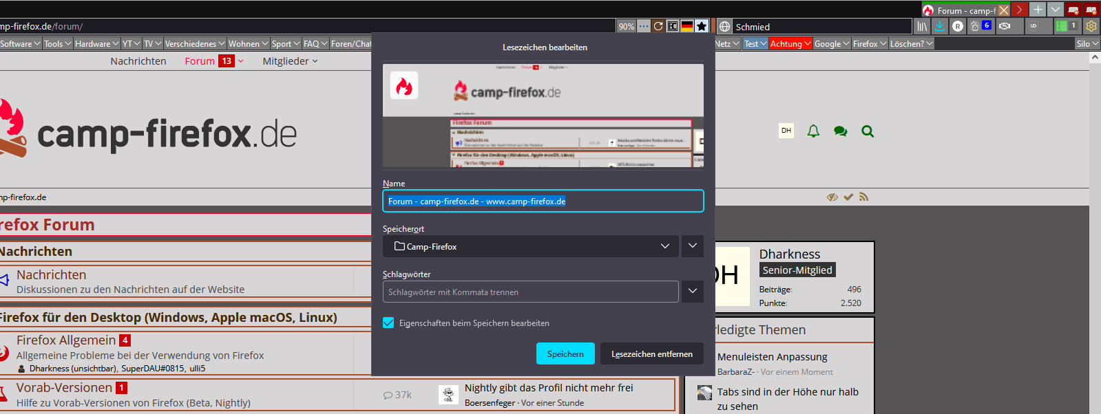Click the bookmark star icon in address bar
Screen dimensions: 1101x414
coord(702,26)
